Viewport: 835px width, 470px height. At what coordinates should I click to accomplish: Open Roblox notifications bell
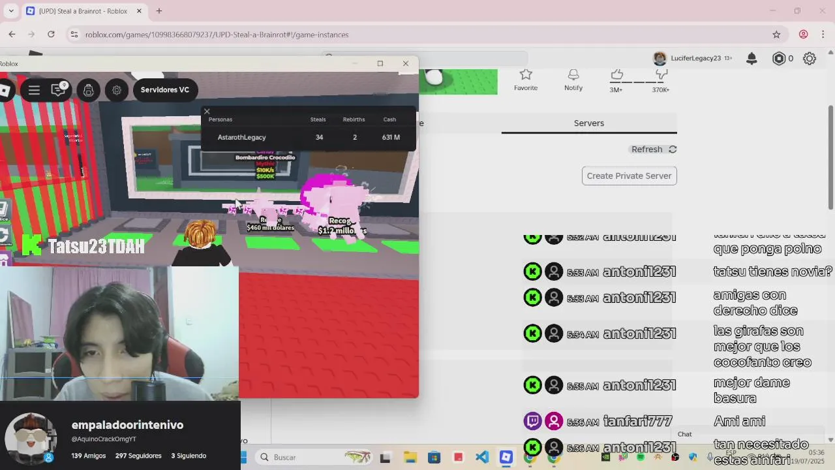pyautogui.click(x=751, y=59)
